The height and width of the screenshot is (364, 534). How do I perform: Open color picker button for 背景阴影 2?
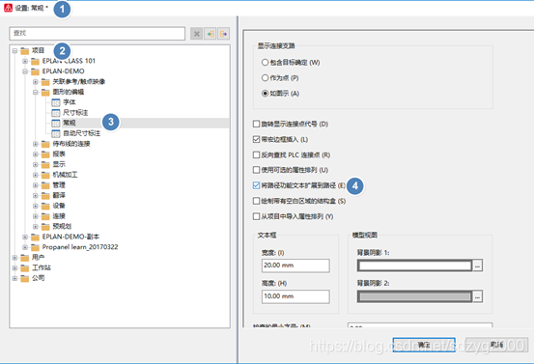tap(477, 296)
